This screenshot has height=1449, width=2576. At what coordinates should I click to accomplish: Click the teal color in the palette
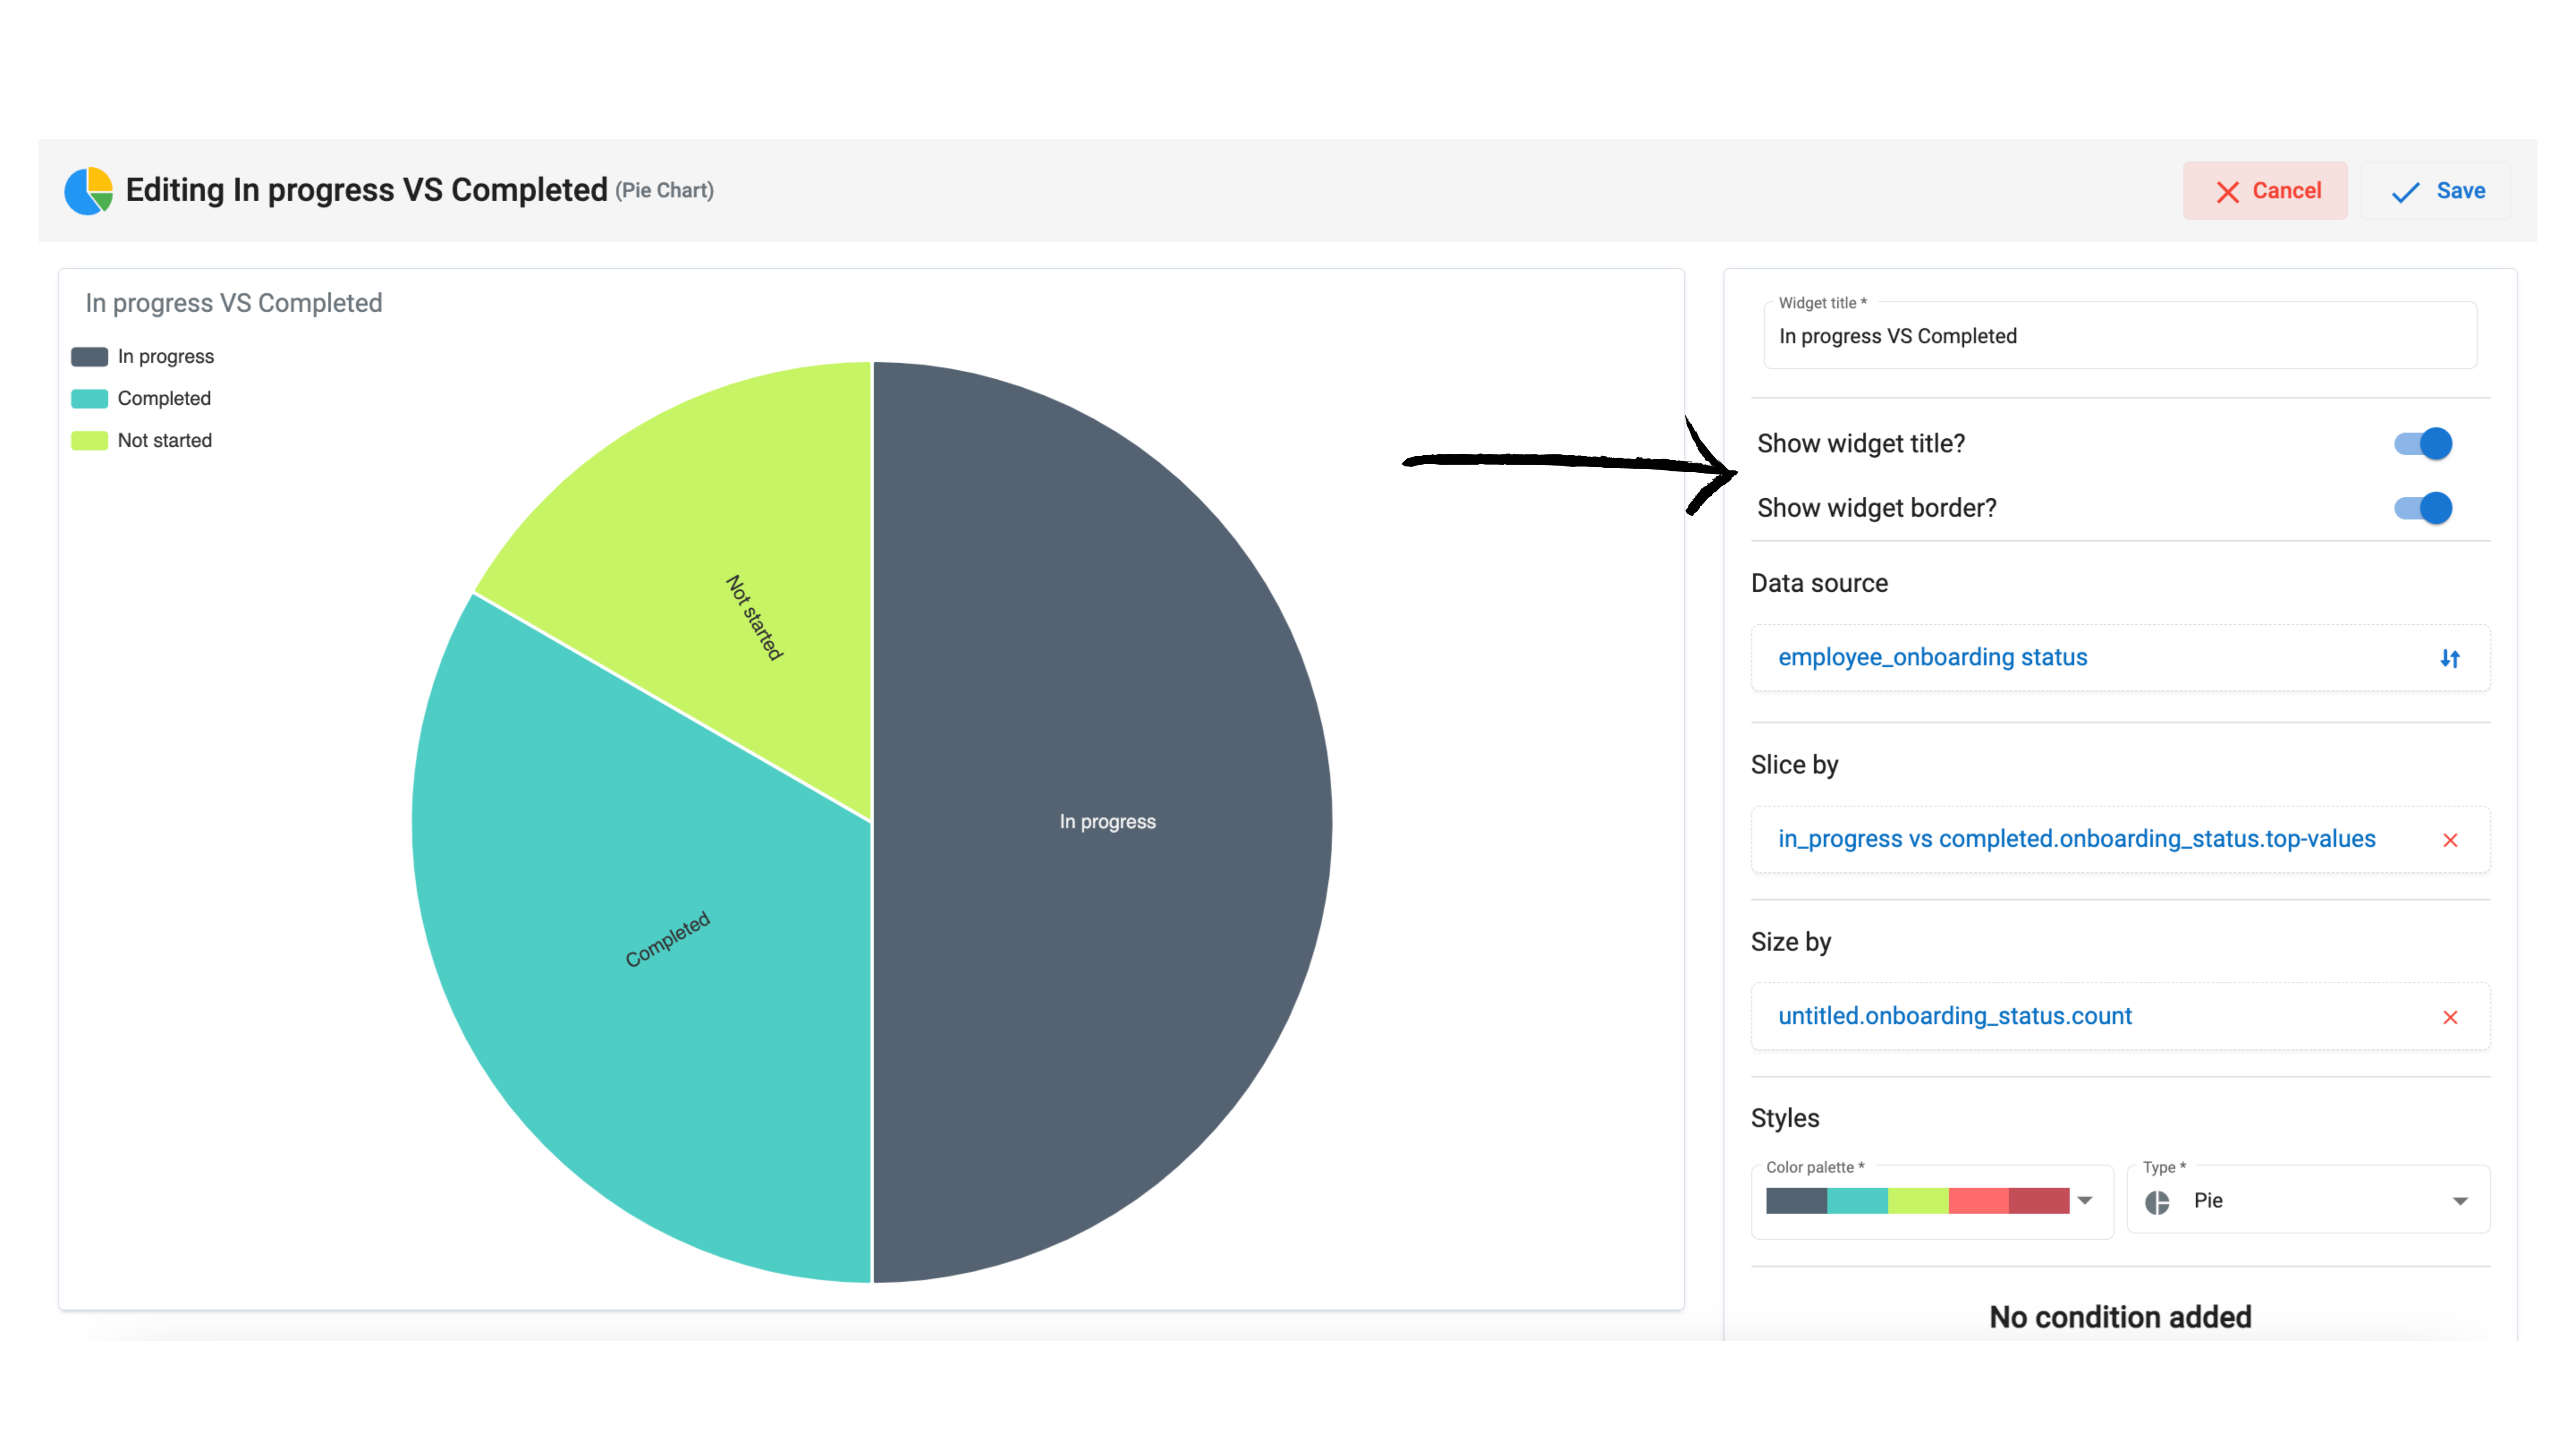coord(1857,1200)
